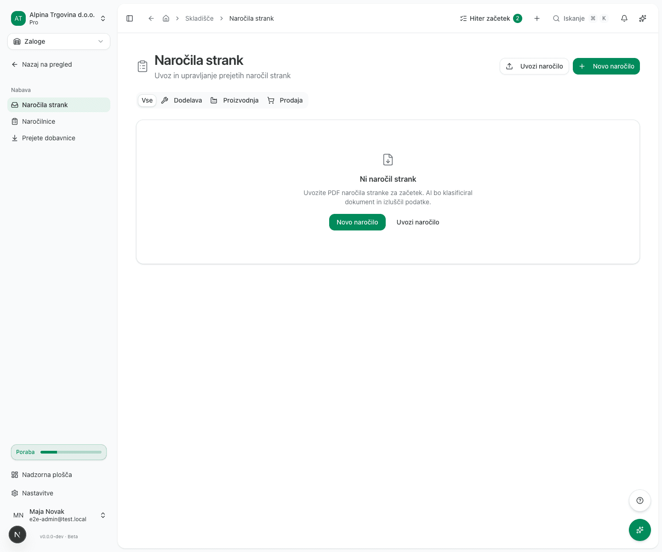Go back using the breadcrumb arrow
The image size is (662, 552).
(x=151, y=18)
